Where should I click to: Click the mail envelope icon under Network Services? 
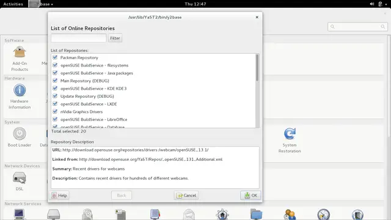pyautogui.click(x=189, y=215)
